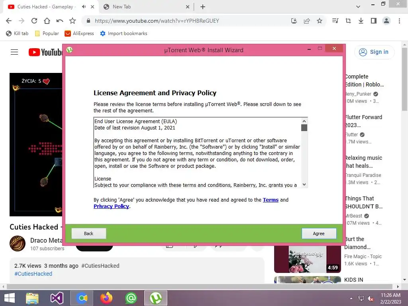Open the Windows Start menu
Viewport: 408px width, 306px height.
pyautogui.click(x=10, y=298)
